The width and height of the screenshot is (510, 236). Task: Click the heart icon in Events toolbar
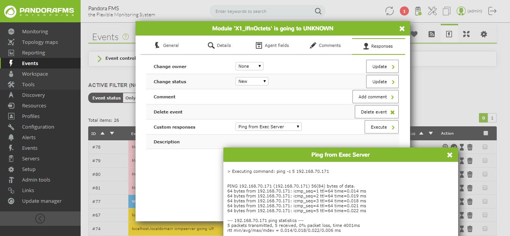[x=414, y=34]
